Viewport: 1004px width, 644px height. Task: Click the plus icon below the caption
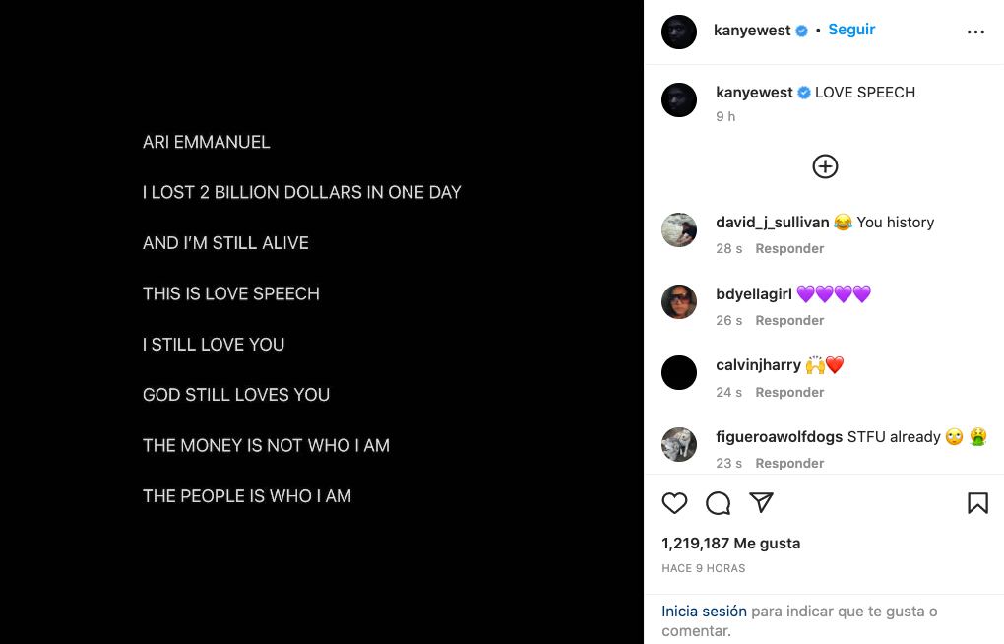click(824, 165)
